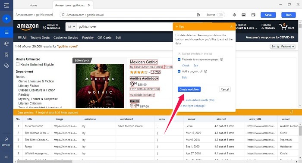302x163 pixels.
Task: Click the Edit link under Paginate
Action: coord(196,66)
